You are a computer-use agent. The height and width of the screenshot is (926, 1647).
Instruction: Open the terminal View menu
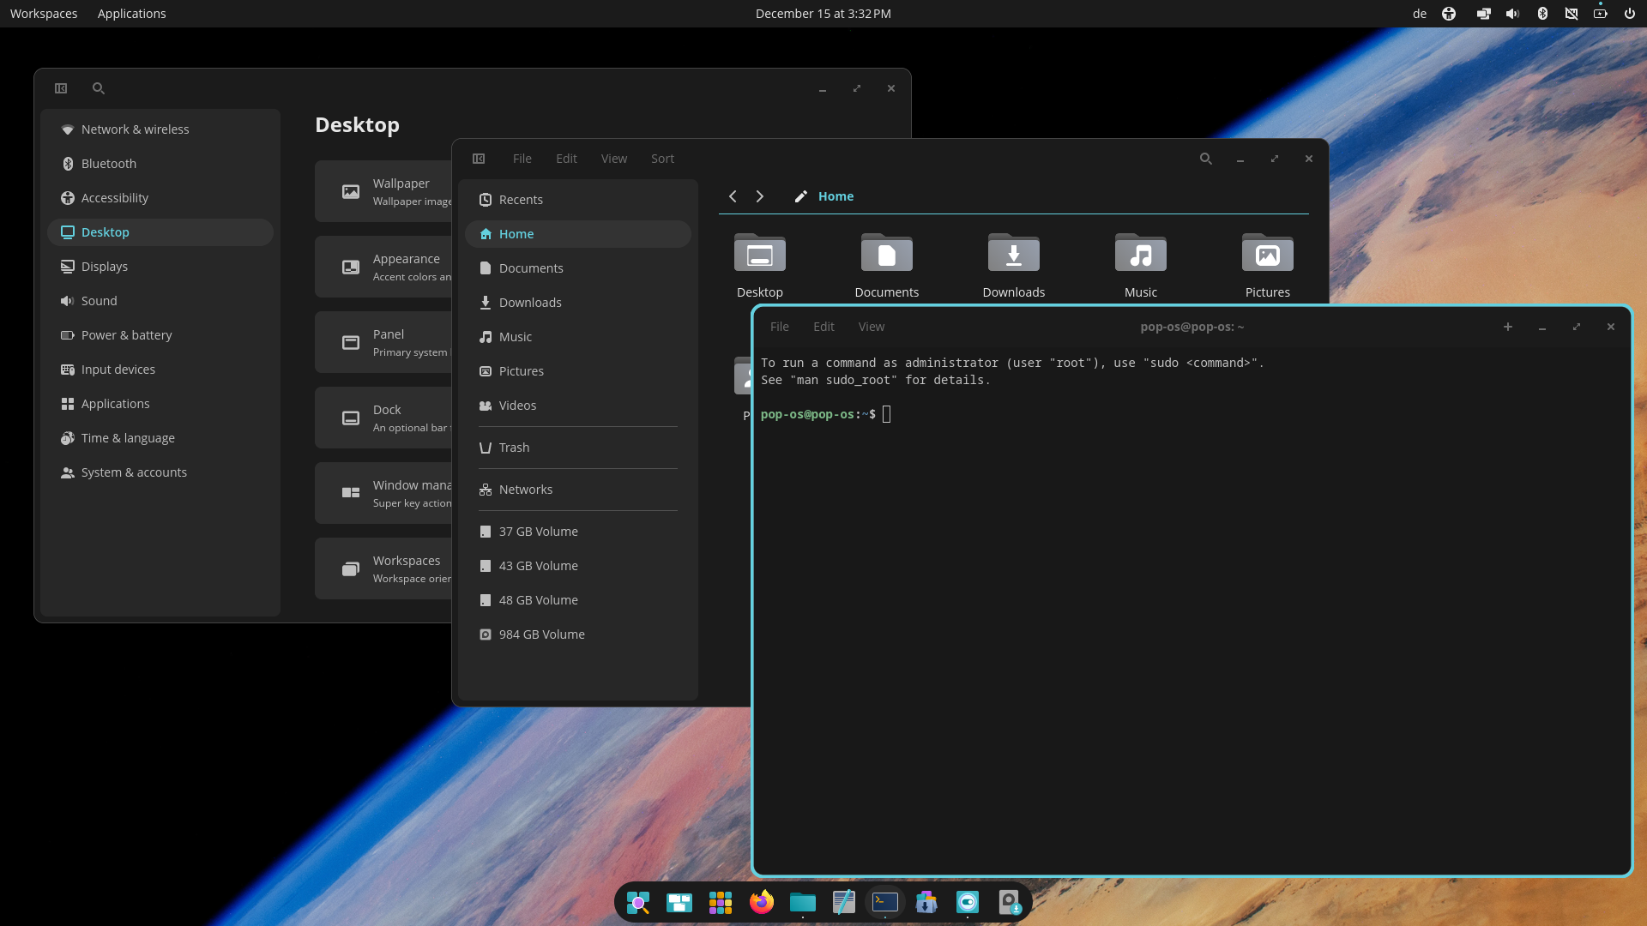(x=871, y=327)
